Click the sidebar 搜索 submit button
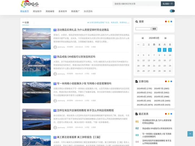This screenshot has height=146, width=195. click(154, 29)
